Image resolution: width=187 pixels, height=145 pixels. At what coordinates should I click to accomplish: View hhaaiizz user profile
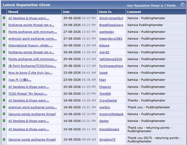[105, 87]
